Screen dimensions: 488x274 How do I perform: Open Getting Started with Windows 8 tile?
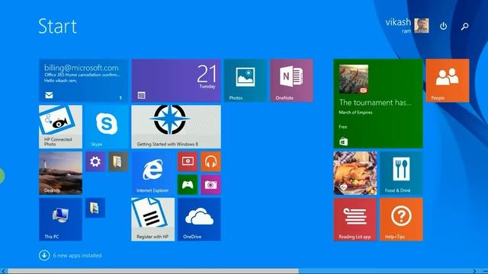tap(176, 127)
